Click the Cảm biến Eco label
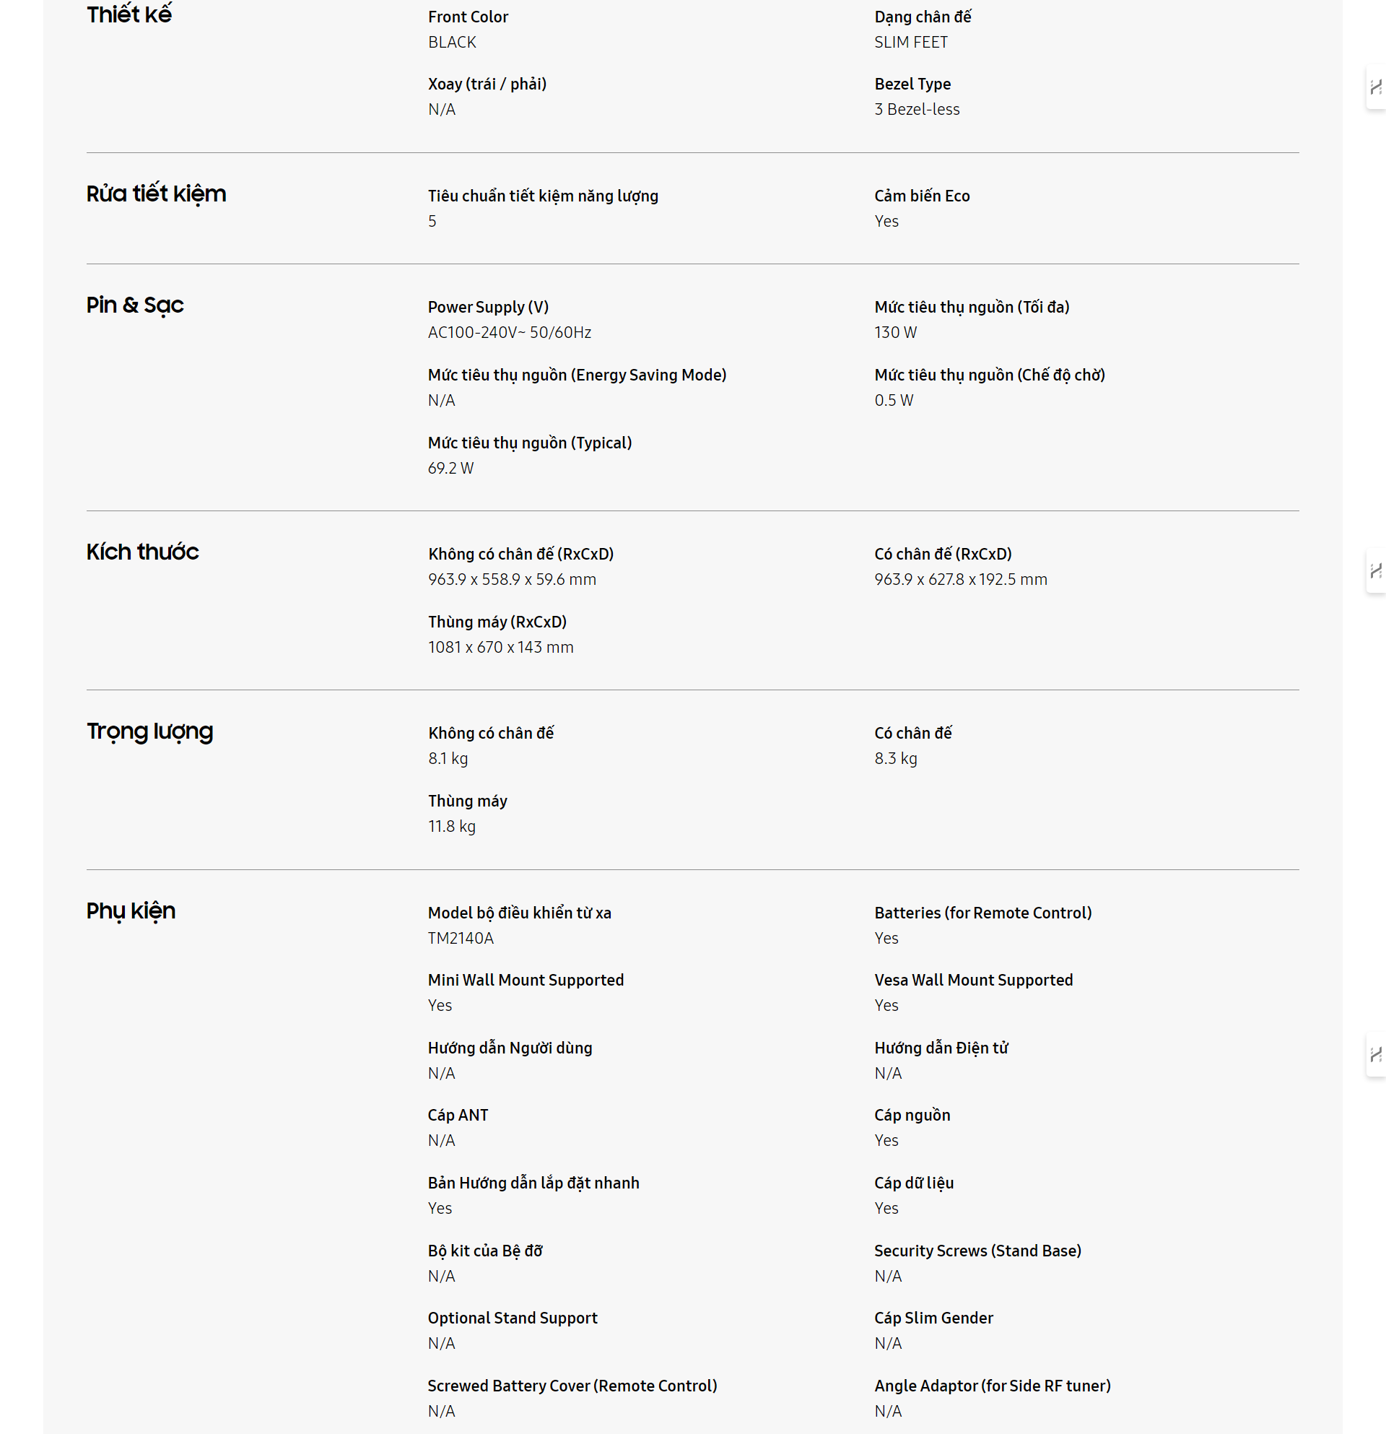 pos(922,196)
